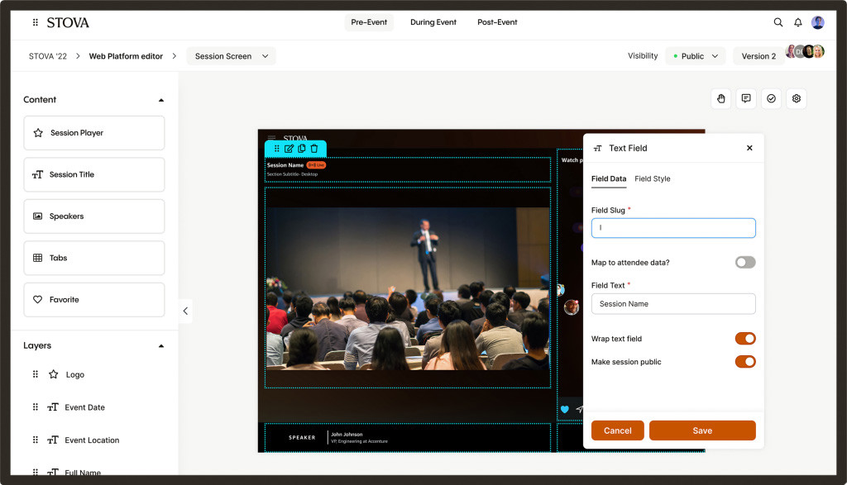
Task: Select the hand pan tool
Action: coord(721,98)
